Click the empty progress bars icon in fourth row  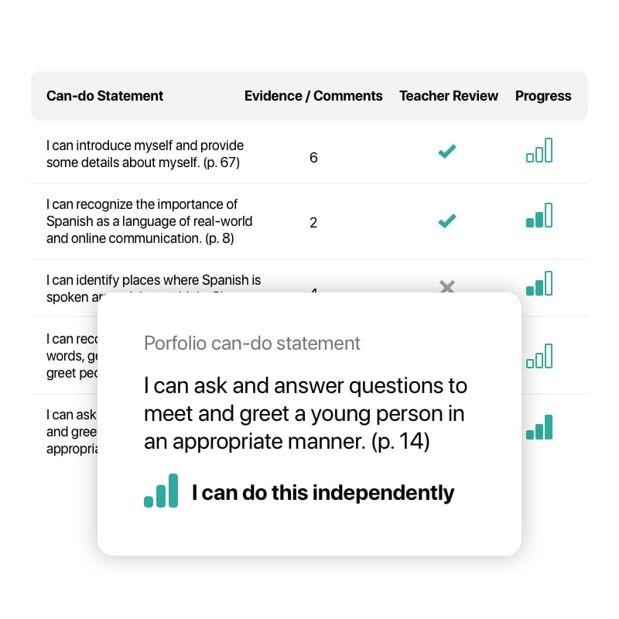539,356
